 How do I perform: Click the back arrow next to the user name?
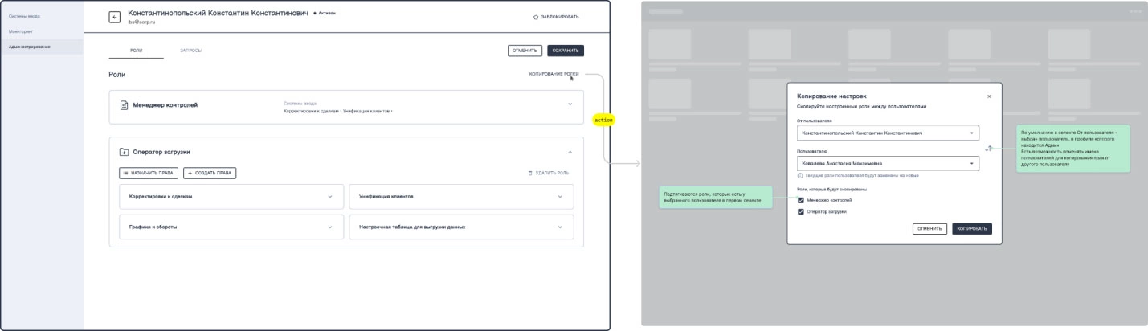point(114,17)
